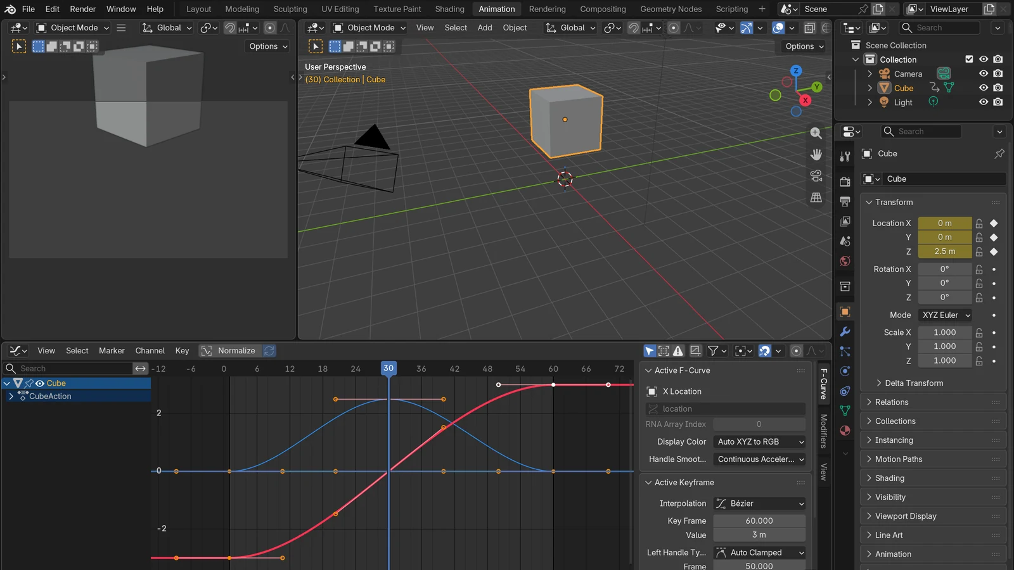
Task: Open Handle Smoothing Continuous Acceleration dropdown
Action: coord(759,459)
